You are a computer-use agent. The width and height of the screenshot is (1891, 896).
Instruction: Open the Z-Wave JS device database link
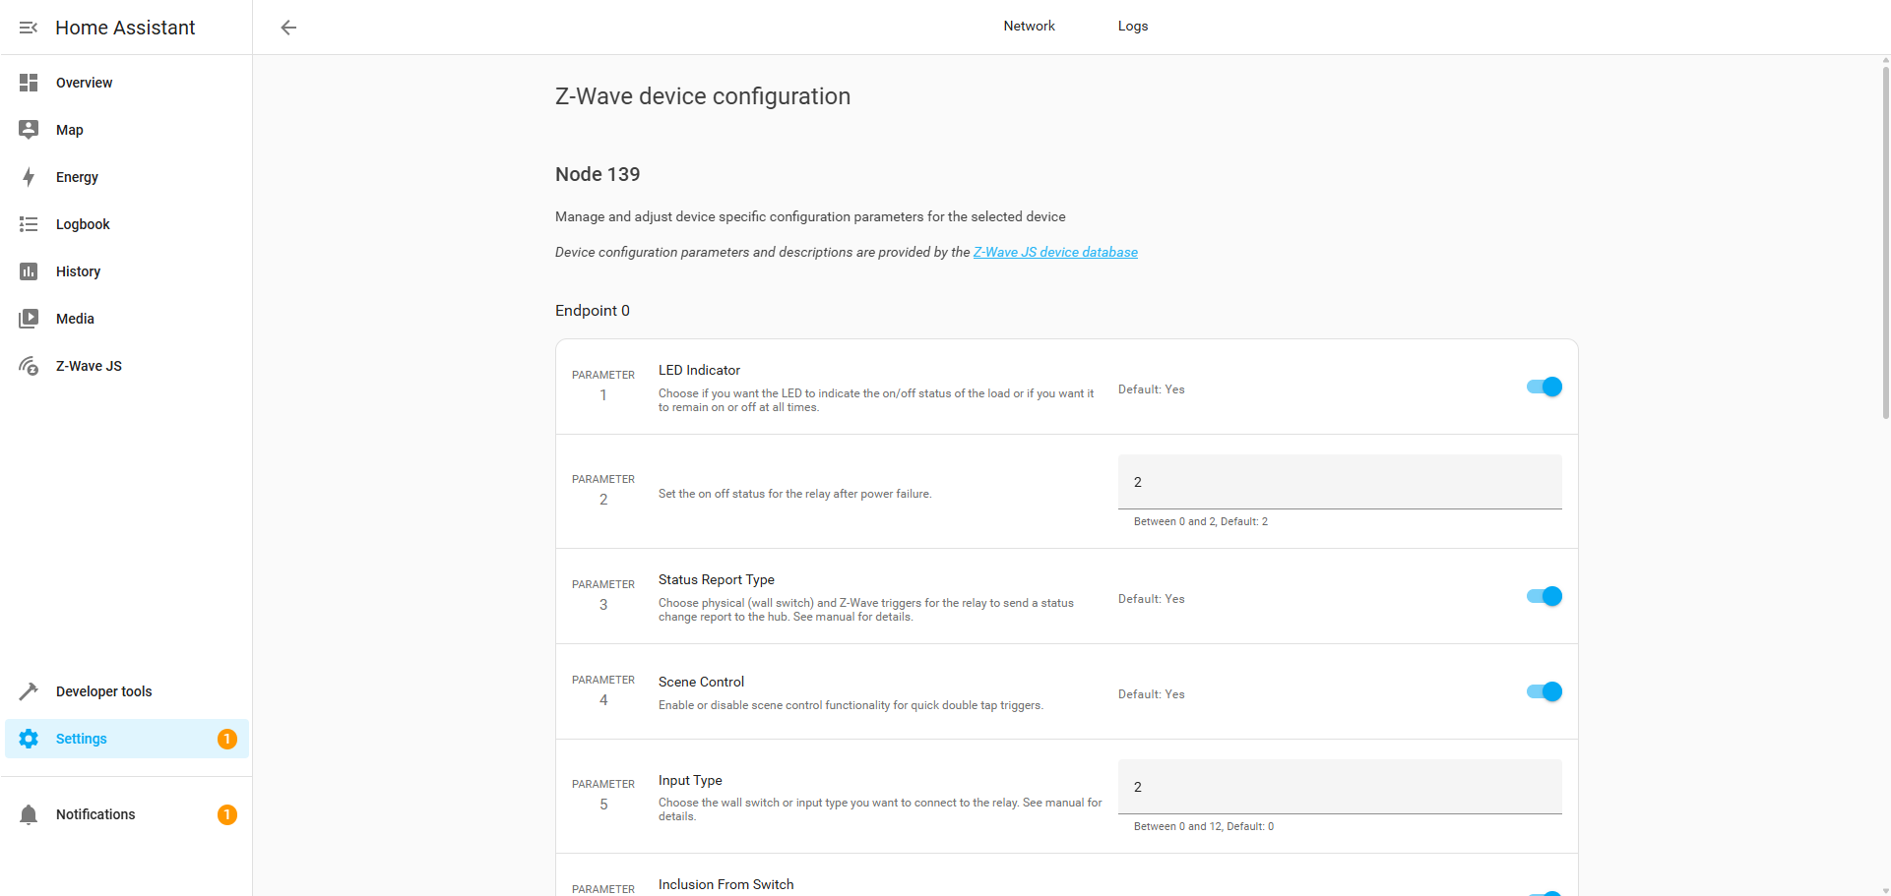[x=1055, y=253]
